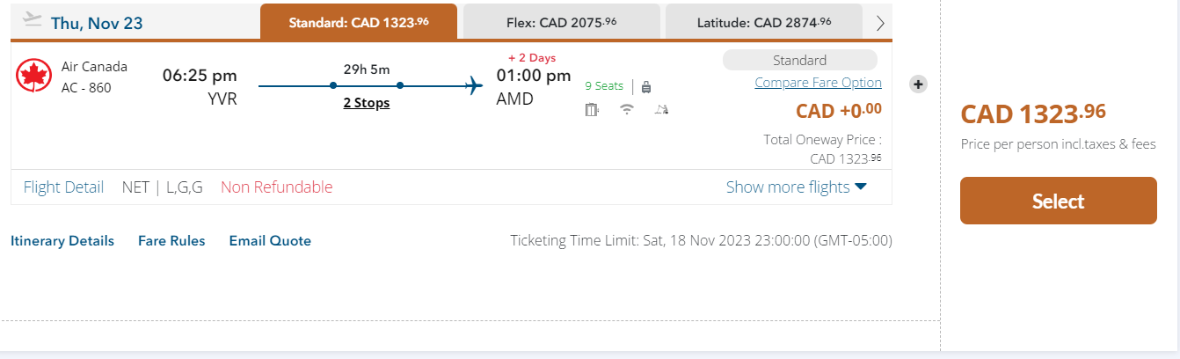View the Itinerary Details link
The width and height of the screenshot is (1180, 359).
pos(62,240)
